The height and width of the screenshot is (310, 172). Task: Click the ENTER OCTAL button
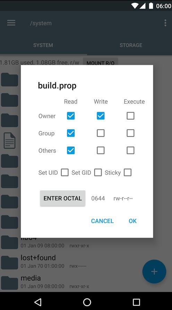coord(62,198)
